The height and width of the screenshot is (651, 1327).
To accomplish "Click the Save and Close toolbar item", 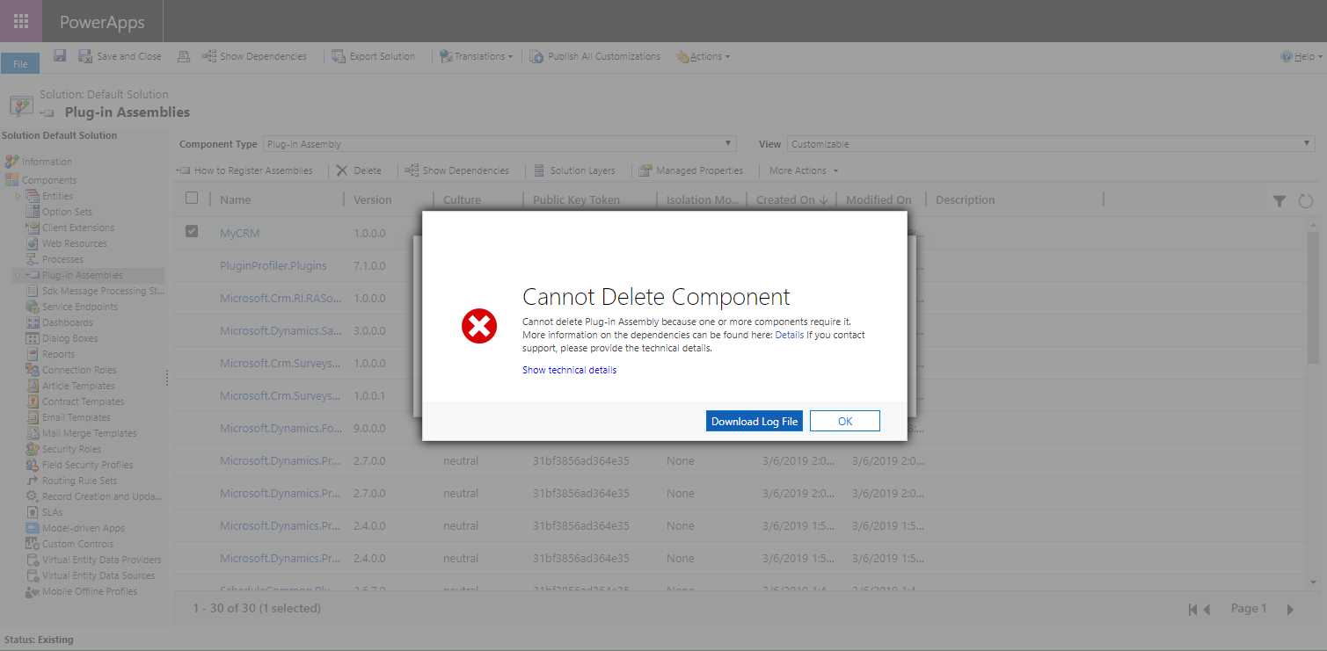I will point(120,56).
